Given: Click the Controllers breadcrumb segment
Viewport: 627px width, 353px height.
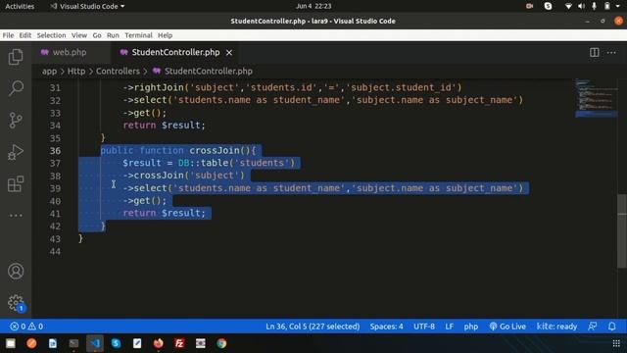Looking at the screenshot, I should [x=118, y=72].
